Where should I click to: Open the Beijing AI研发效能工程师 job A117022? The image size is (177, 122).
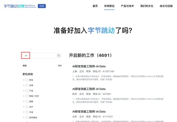(89, 112)
